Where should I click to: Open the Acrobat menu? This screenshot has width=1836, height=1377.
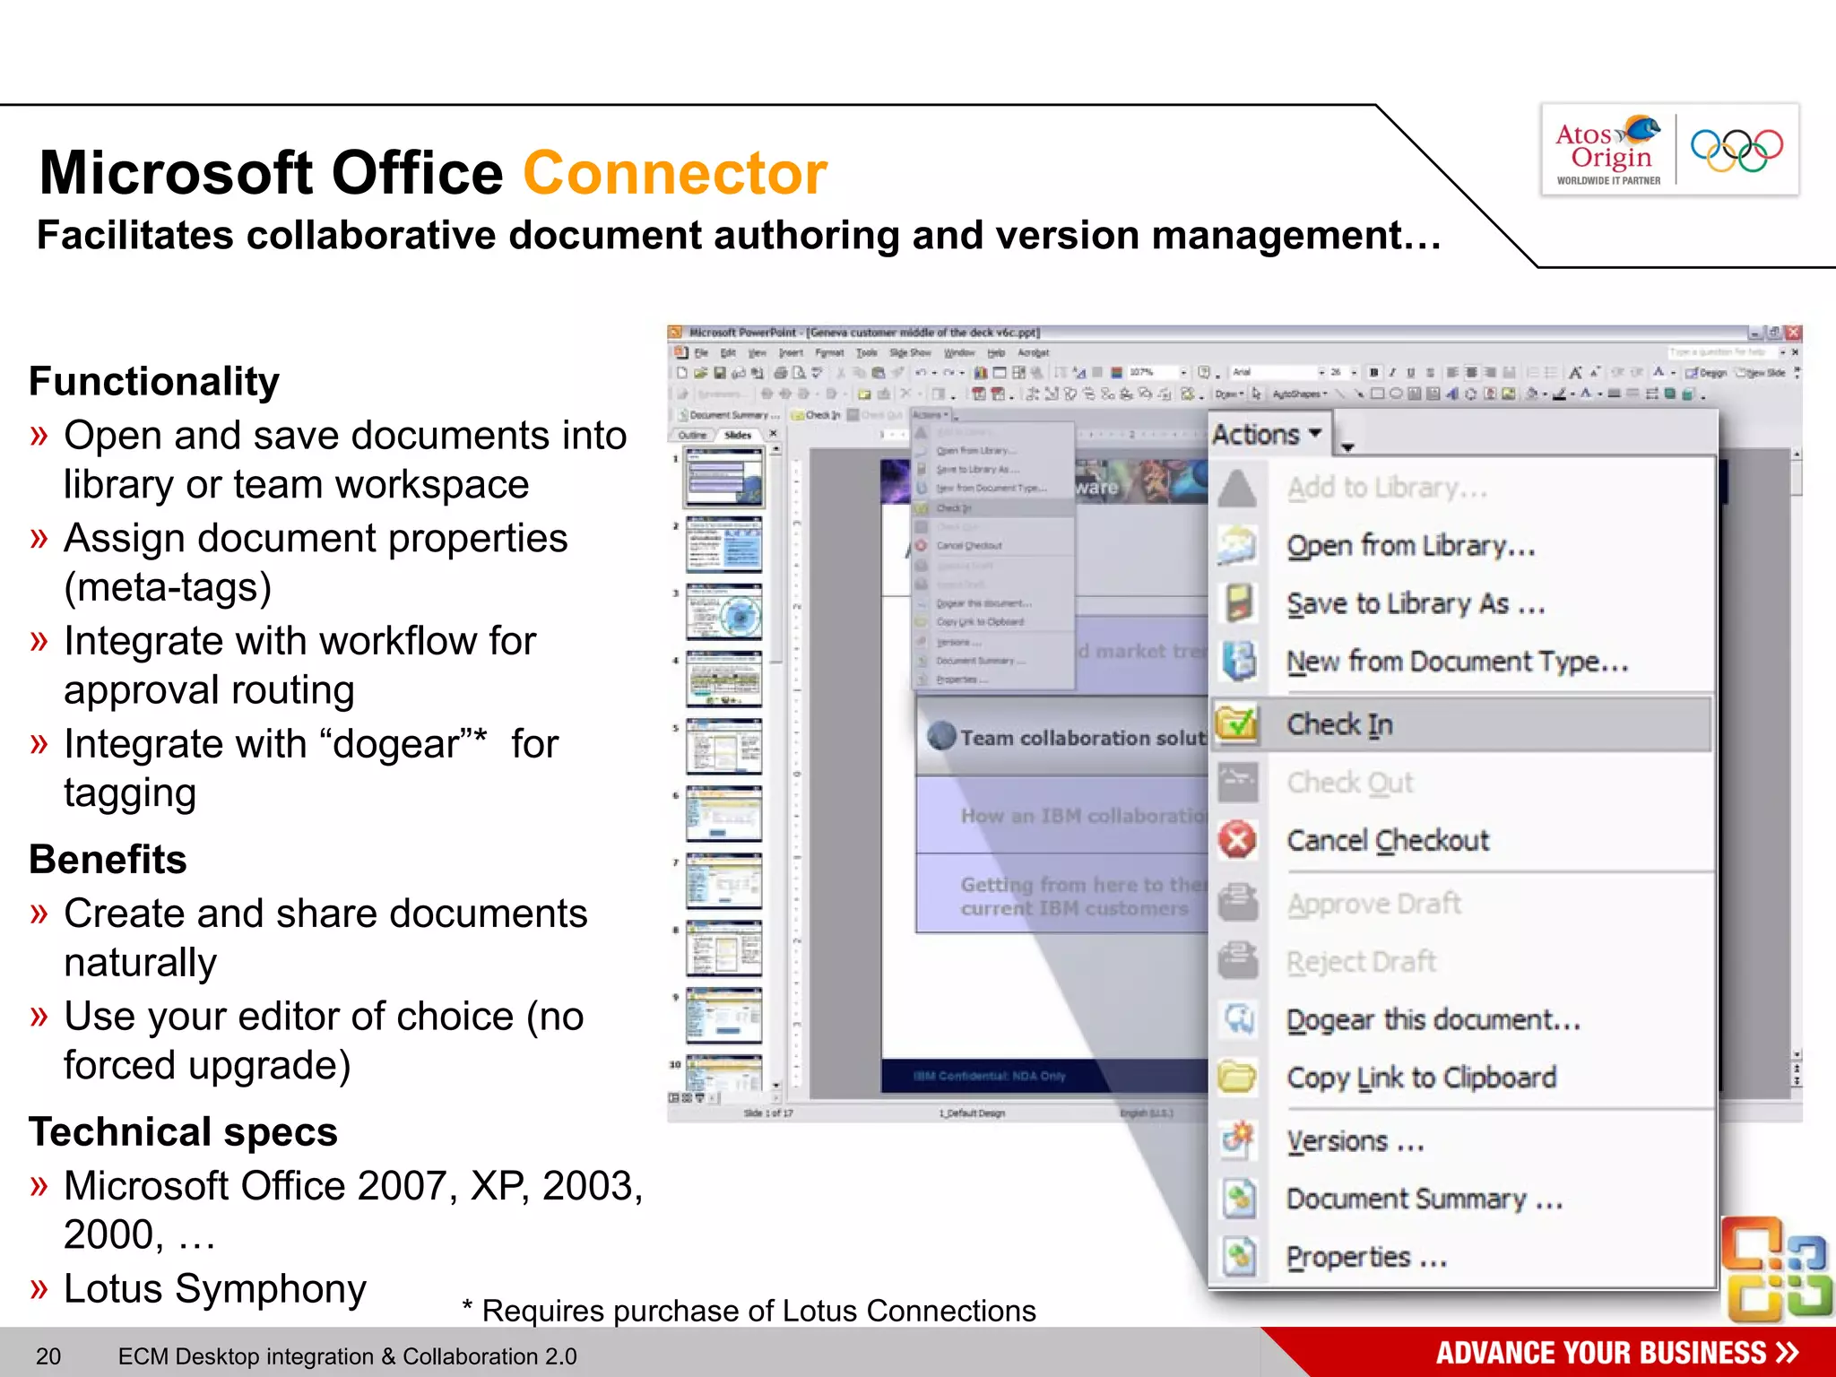click(x=1034, y=352)
